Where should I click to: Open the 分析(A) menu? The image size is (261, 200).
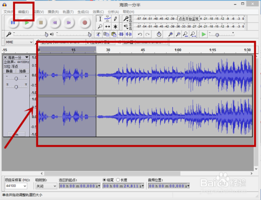(113, 12)
